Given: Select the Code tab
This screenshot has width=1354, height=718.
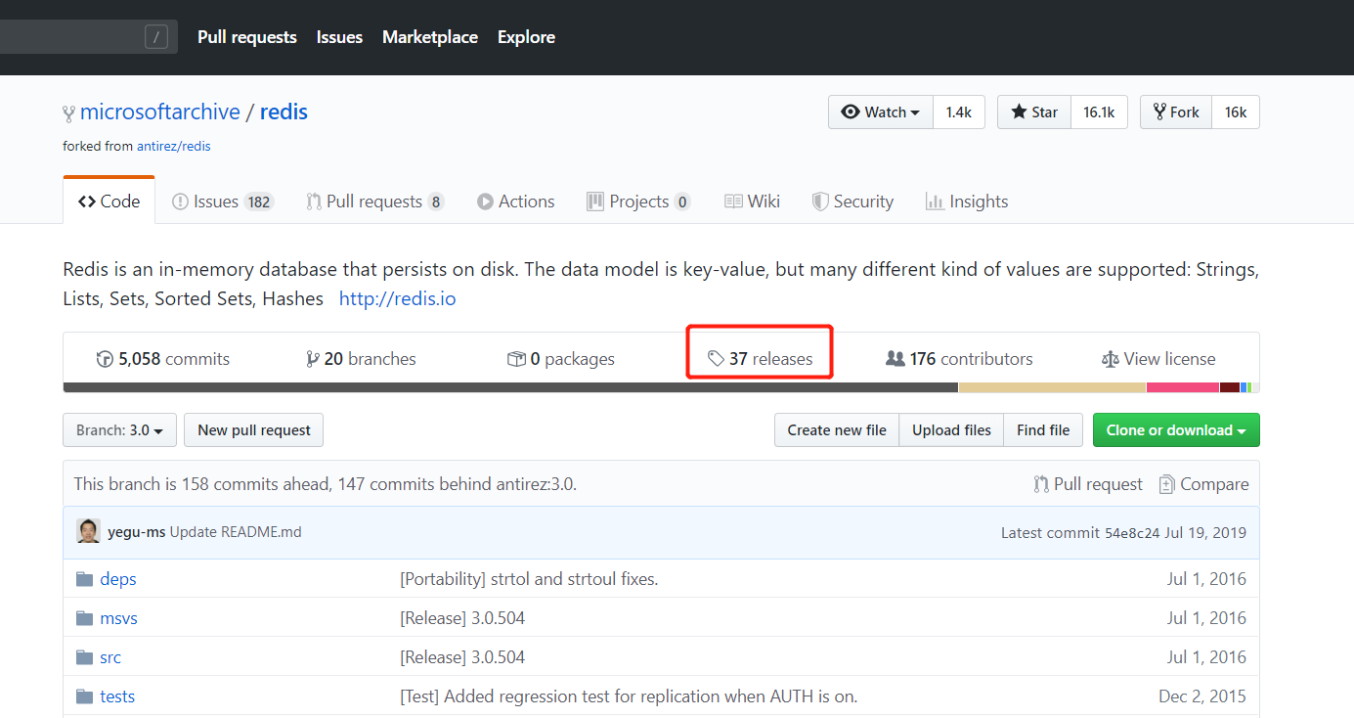Looking at the screenshot, I should [109, 201].
